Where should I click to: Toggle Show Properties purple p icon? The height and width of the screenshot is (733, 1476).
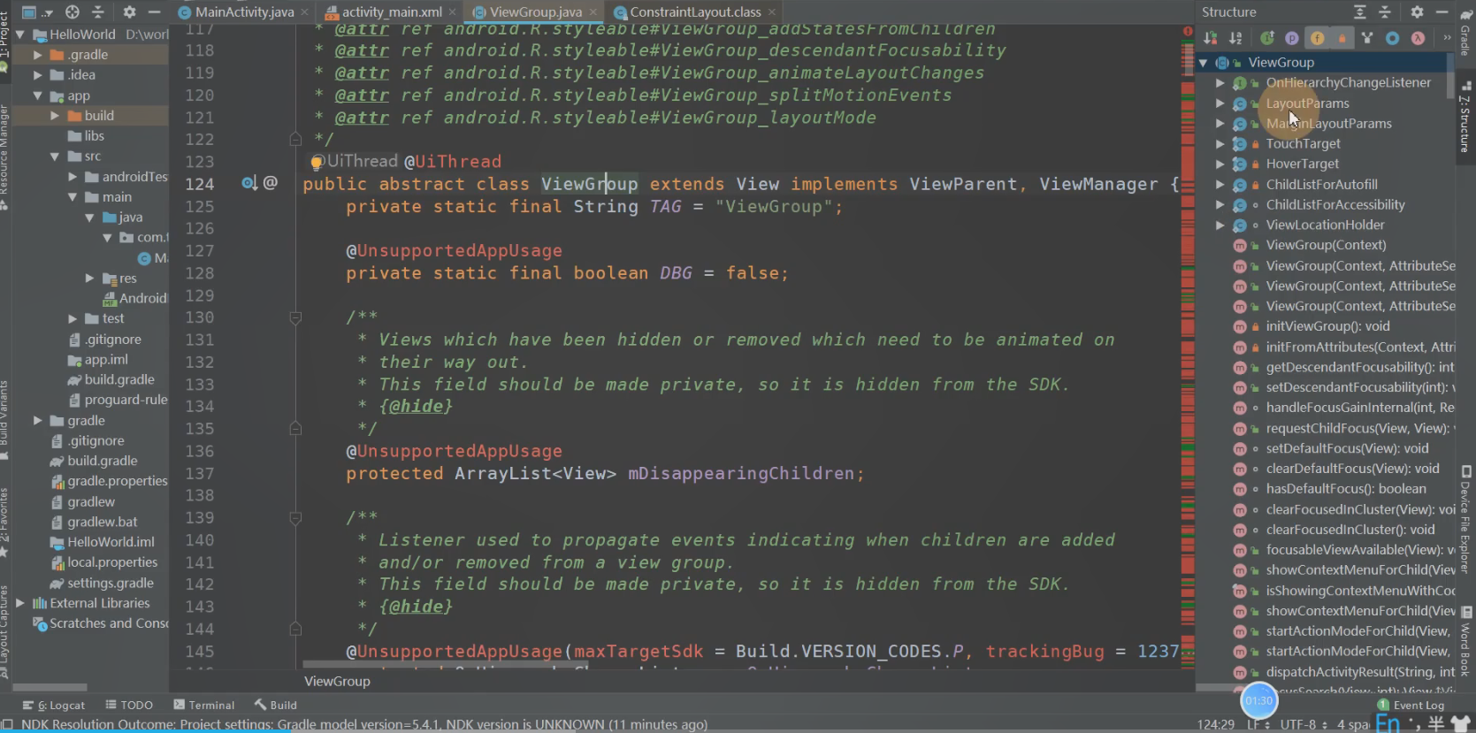pos(1292,38)
